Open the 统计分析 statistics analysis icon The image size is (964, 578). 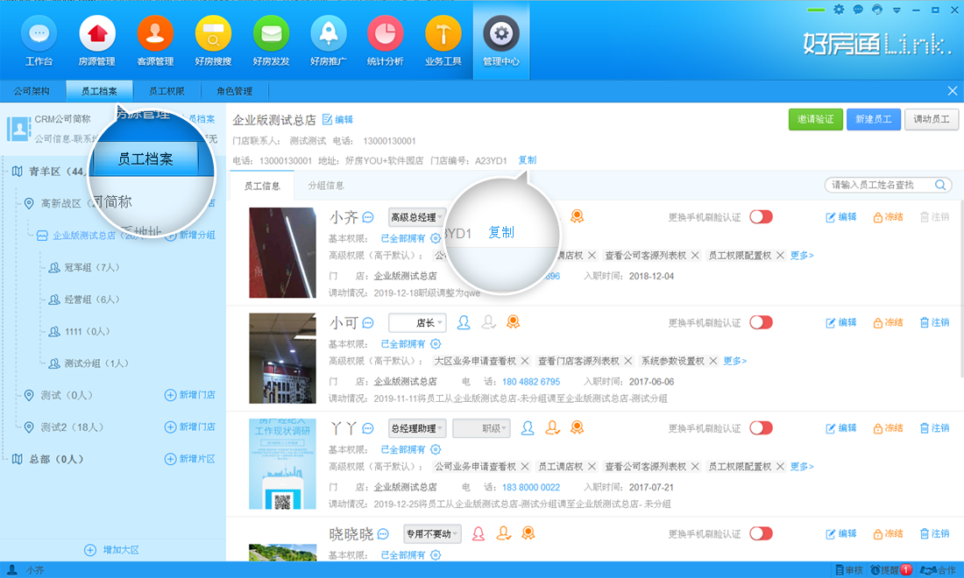pyautogui.click(x=386, y=40)
